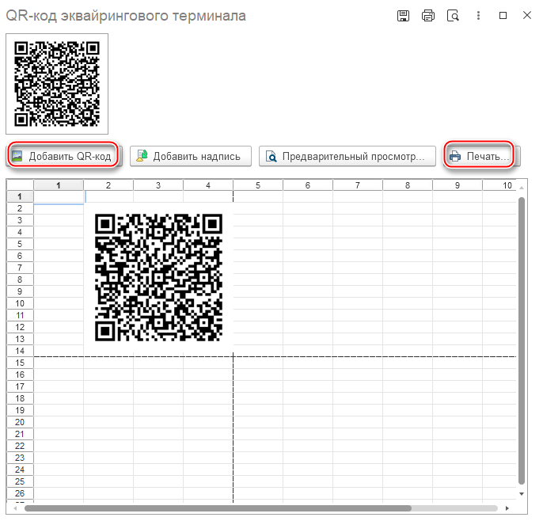Select column header 1
This screenshot has width=543, height=521.
click(59, 185)
